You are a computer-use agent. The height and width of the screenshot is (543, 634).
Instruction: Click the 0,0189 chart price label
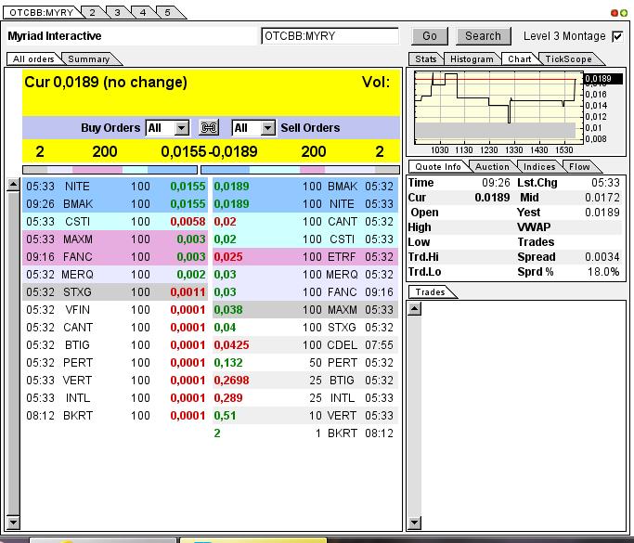coord(602,79)
